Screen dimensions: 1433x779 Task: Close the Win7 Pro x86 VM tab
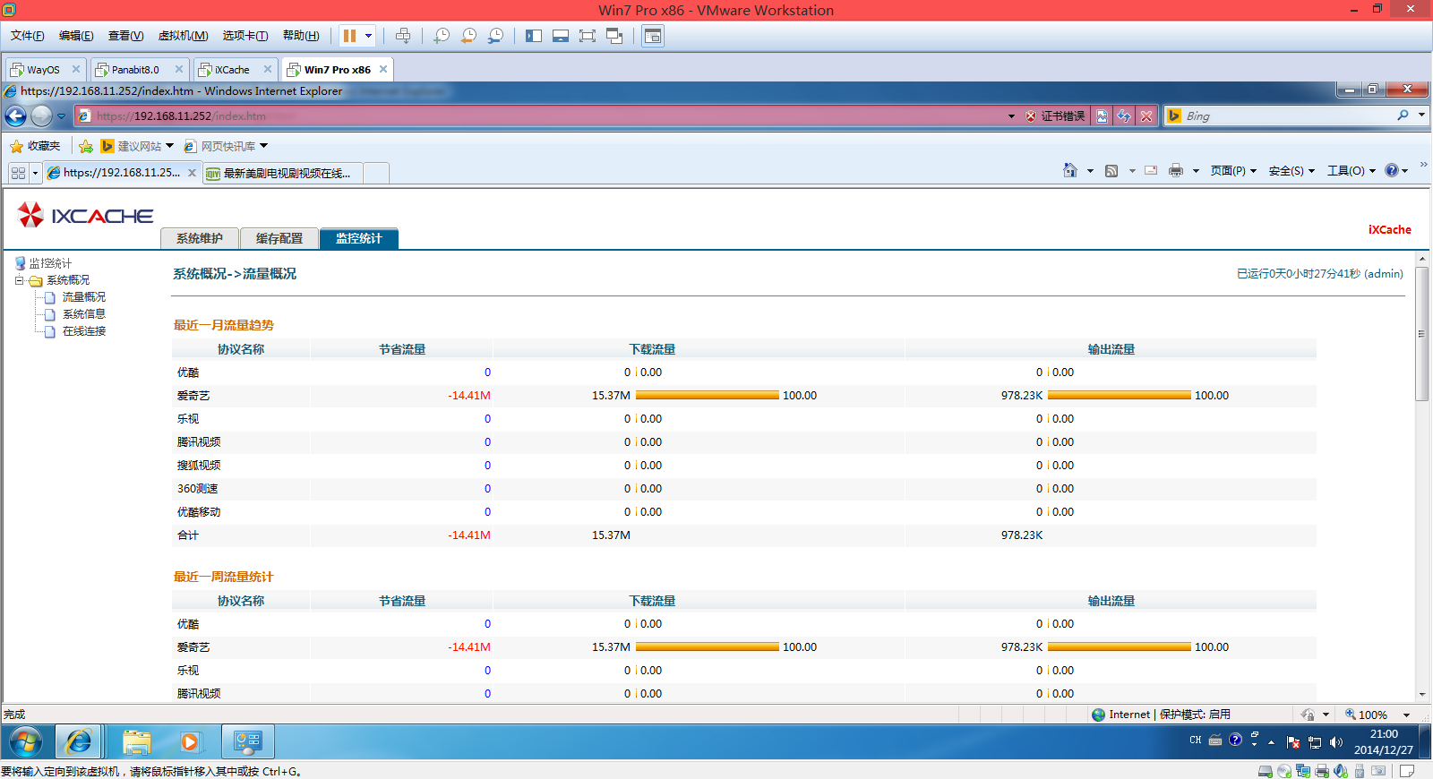(383, 69)
